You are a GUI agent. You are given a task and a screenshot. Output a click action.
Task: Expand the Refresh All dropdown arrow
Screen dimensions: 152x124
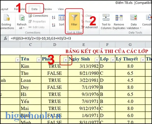coord(24,28)
